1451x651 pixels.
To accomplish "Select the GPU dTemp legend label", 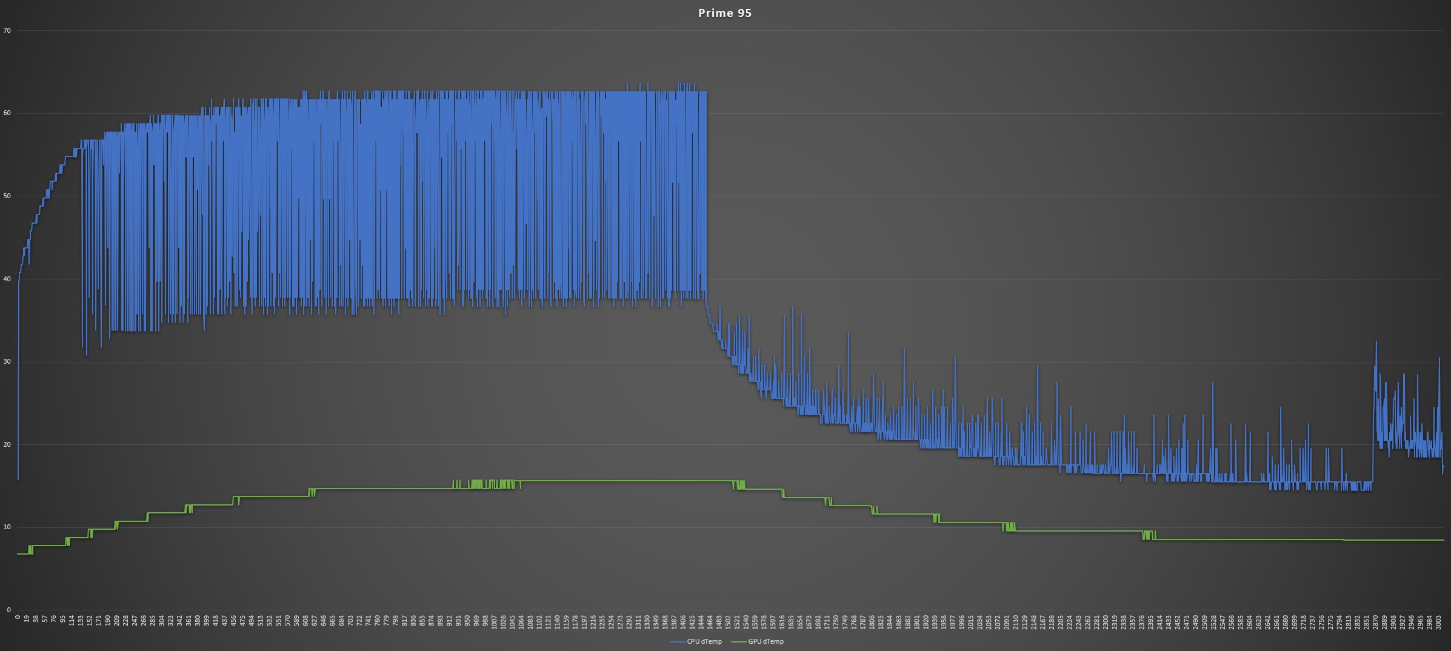I will click(766, 641).
